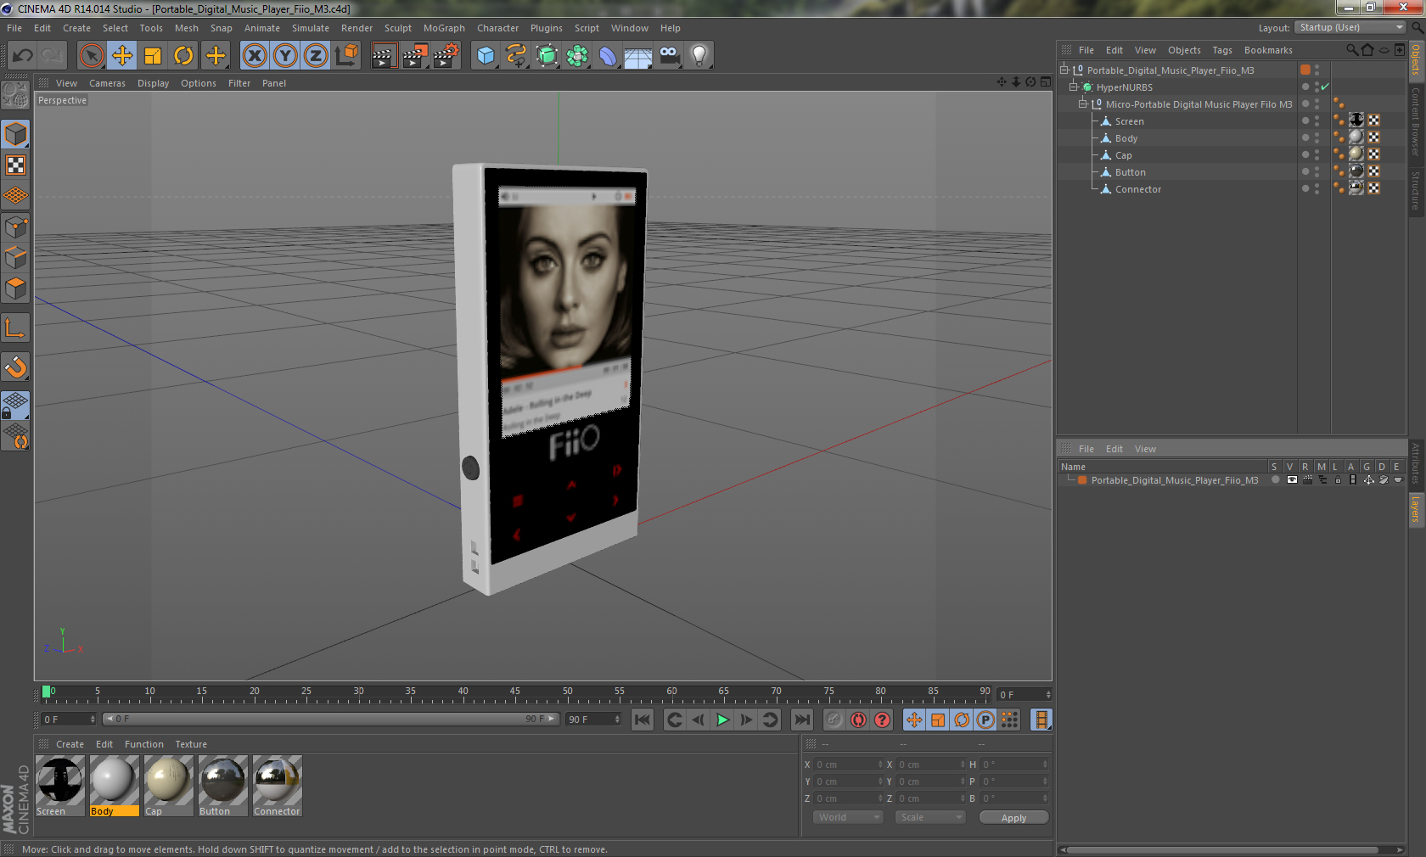
Task: Open viewport Cameras menu
Action: click(107, 83)
